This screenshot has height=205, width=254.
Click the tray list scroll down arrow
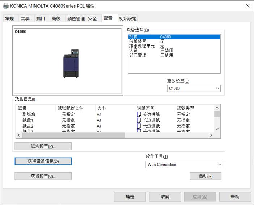pos(217,129)
